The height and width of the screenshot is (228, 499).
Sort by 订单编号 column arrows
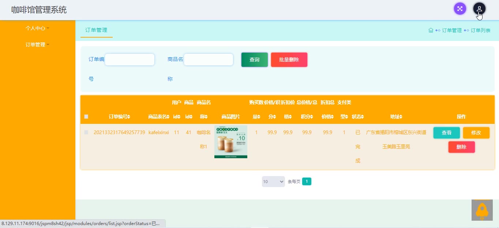[x=128, y=117]
